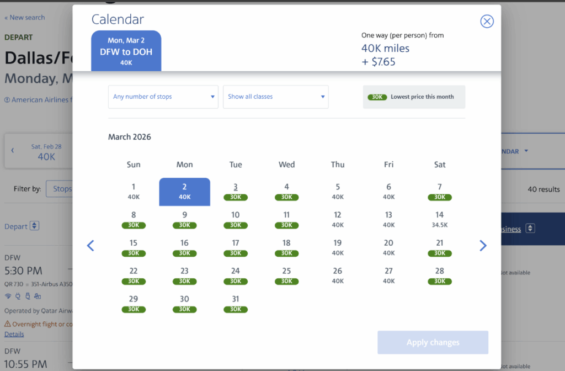Close the Calendar dialog with X icon
The width and height of the screenshot is (565, 371).
click(x=487, y=22)
